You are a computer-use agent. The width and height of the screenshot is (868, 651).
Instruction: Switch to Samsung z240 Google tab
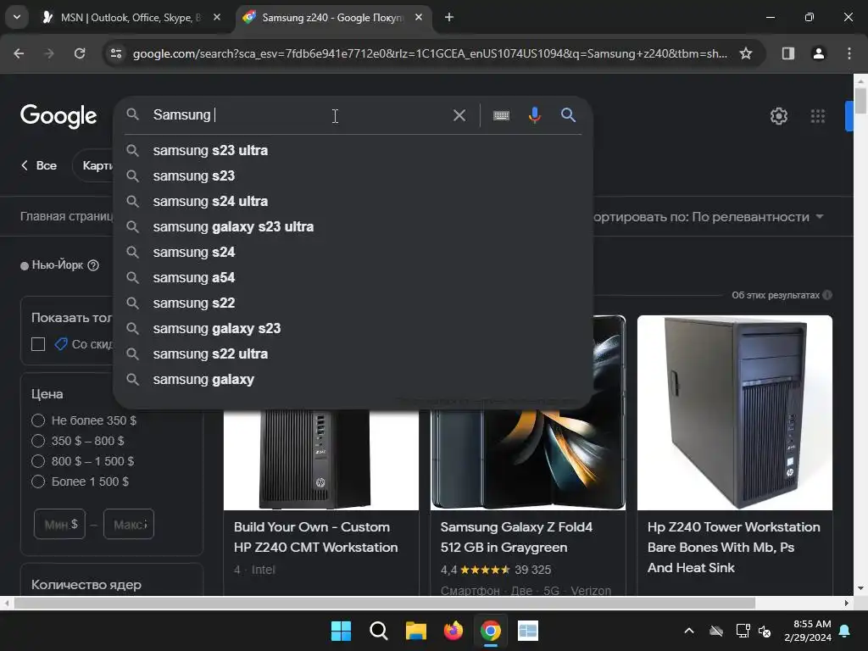pos(333,17)
